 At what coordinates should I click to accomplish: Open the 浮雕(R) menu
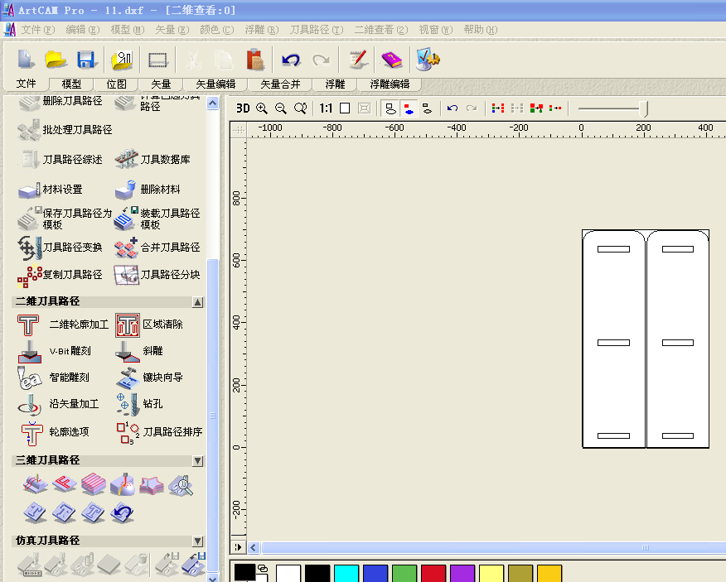point(262,30)
